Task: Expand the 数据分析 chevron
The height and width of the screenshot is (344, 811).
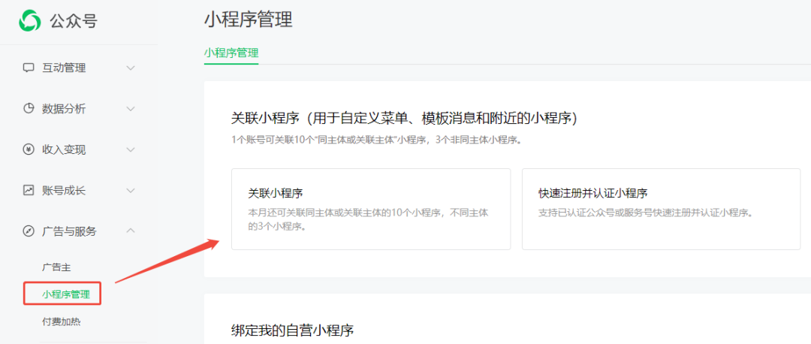Action: [131, 109]
